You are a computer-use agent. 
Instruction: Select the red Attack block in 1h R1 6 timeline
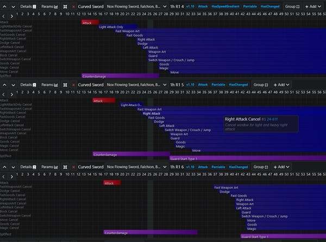pos(112,183)
